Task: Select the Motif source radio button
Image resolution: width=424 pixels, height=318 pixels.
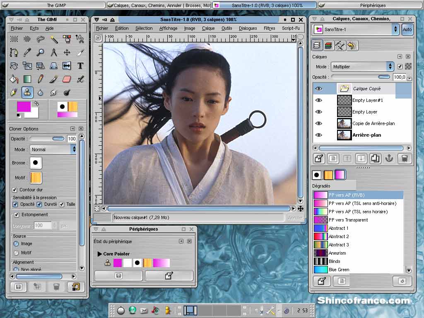Action: tap(16, 253)
